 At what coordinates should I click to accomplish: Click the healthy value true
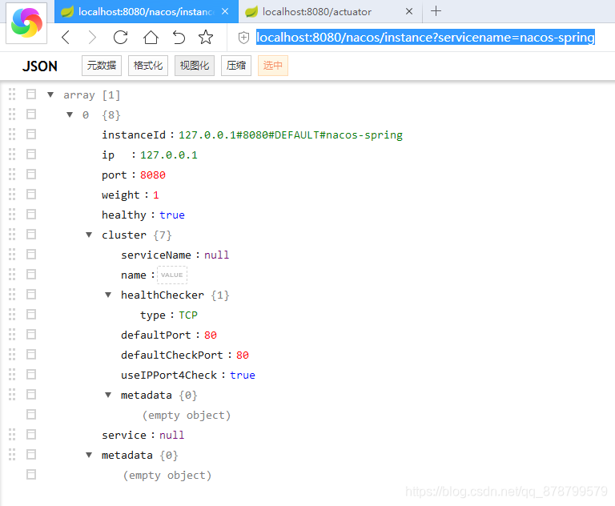click(172, 215)
